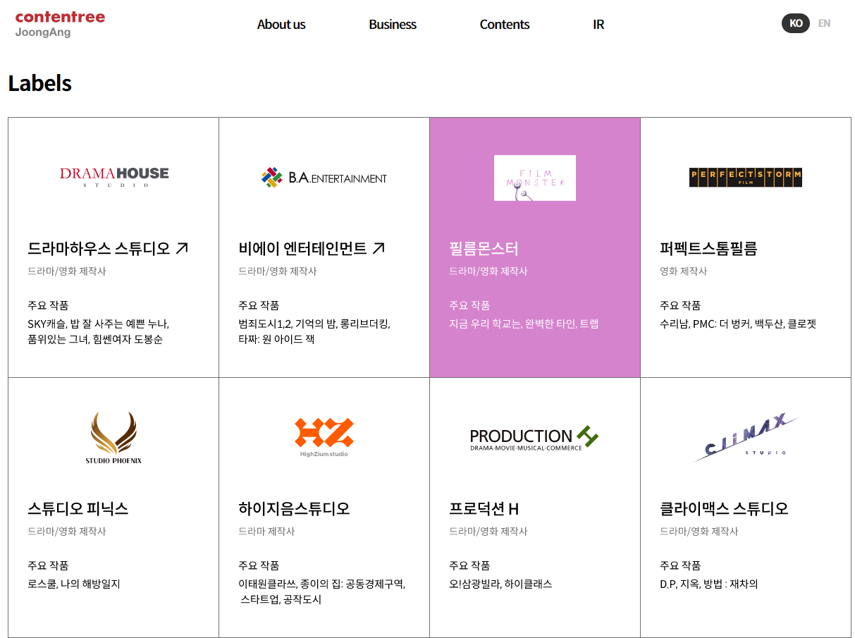Click the text '지금 우리 학교는, 완벽한 타인, 트랩'

pos(524,324)
